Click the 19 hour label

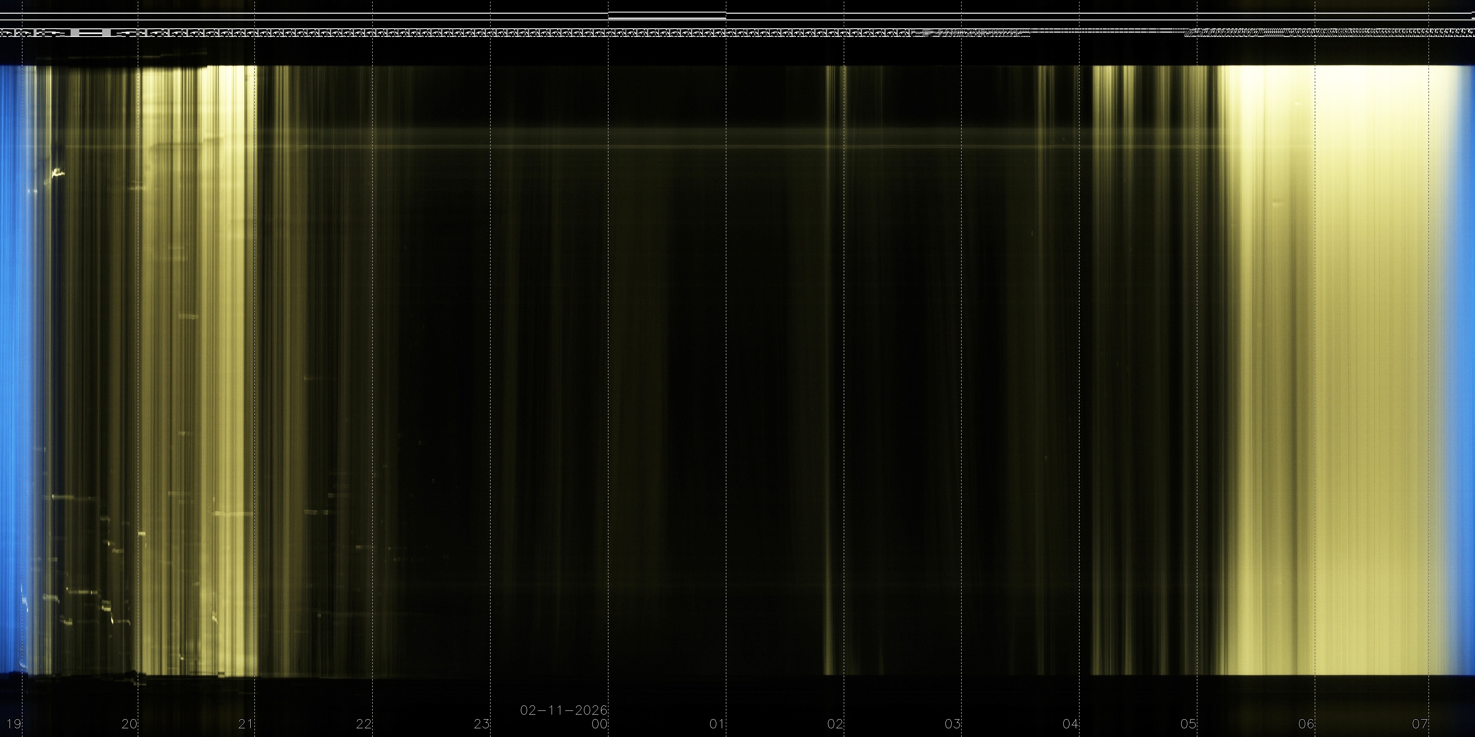pos(14,724)
